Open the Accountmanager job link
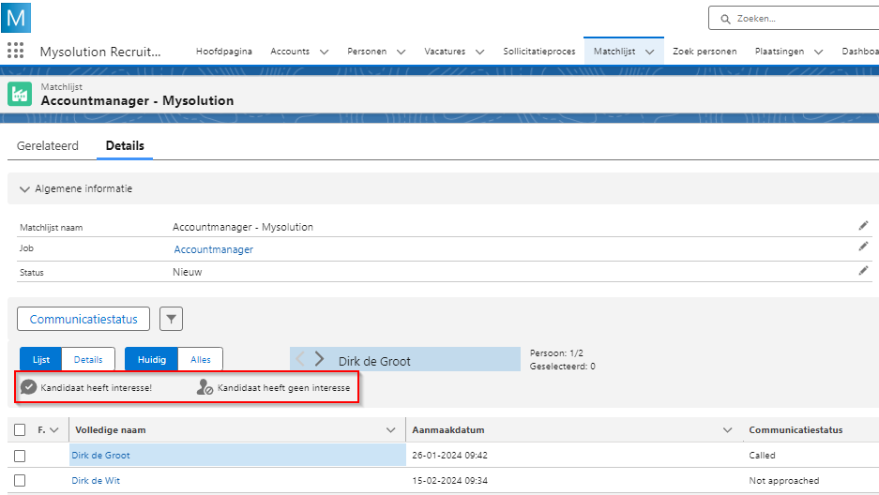The height and width of the screenshot is (495, 879). pyautogui.click(x=213, y=249)
